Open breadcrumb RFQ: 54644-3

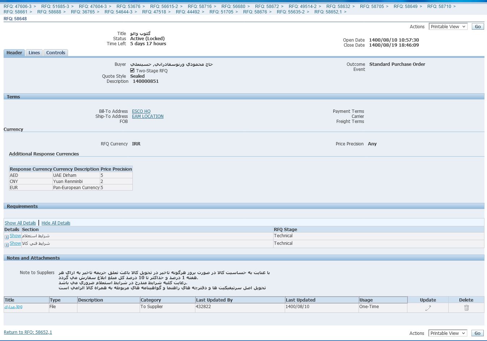118,12
